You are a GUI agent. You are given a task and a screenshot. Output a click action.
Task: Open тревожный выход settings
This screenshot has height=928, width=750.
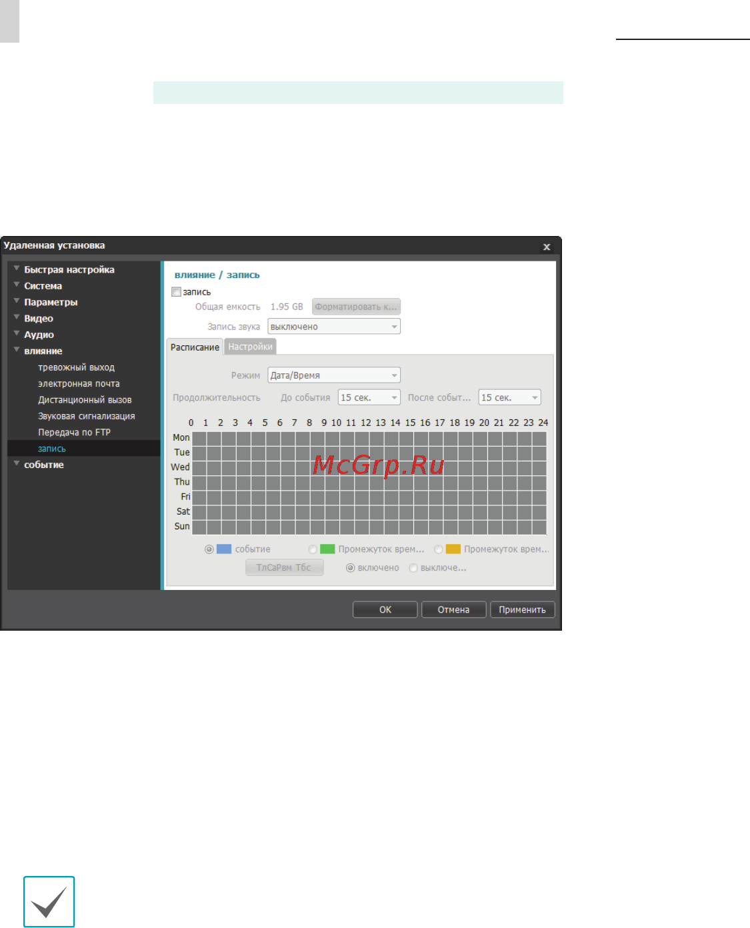coord(76,367)
